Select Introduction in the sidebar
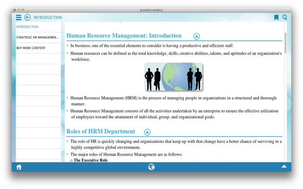Viewport: 303px width, 189px height. (x=38, y=27)
